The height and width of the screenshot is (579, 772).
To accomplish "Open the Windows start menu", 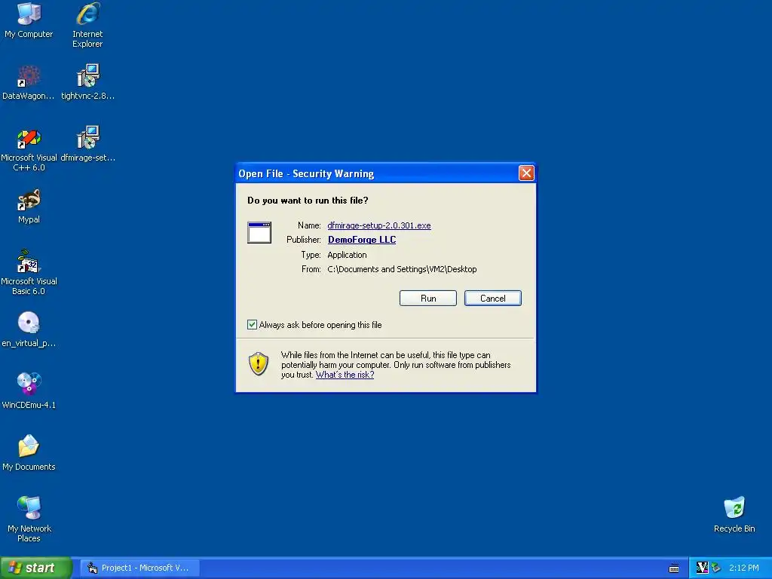I will 35,568.
